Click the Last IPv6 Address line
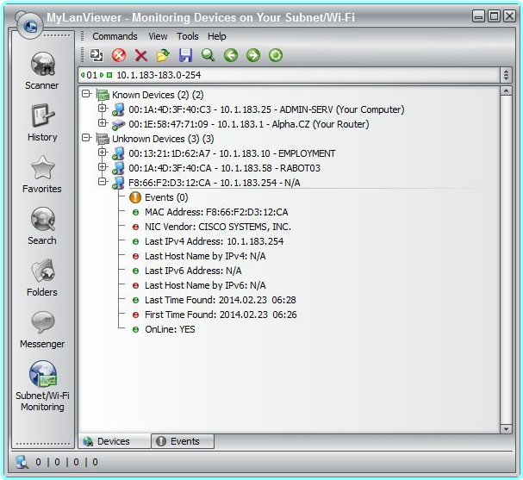The width and height of the screenshot is (523, 480). tap(193, 271)
